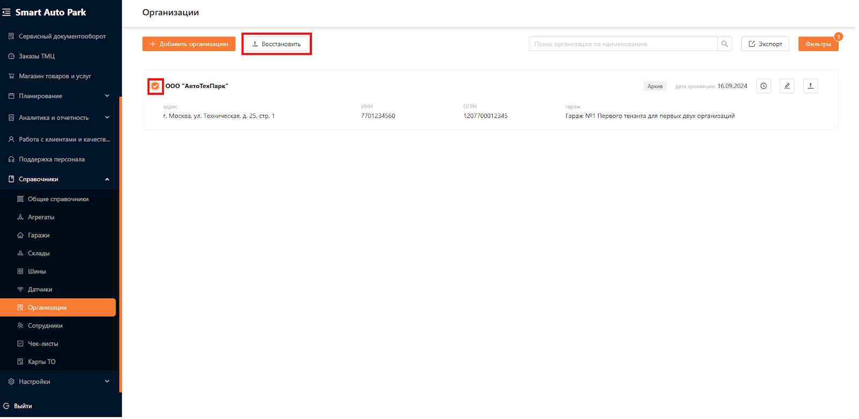Open the Шины directory section
Screen dimensions: 859x419
point(37,271)
